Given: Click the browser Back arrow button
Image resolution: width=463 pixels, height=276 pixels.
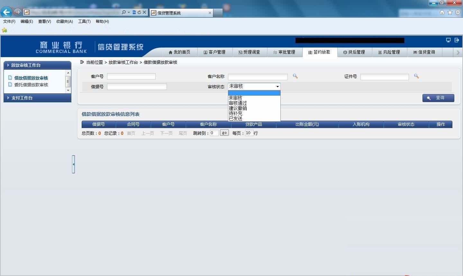Looking at the screenshot, I should tap(6, 12).
